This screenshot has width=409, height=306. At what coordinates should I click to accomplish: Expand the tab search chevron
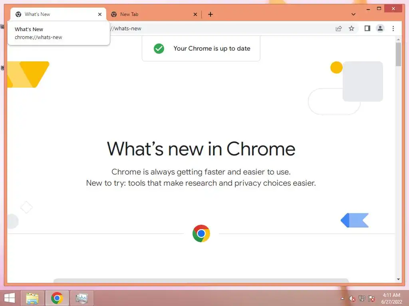pos(353,14)
